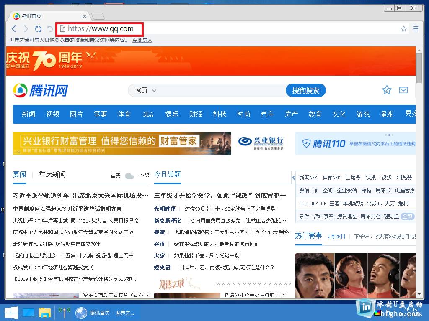The image size is (429, 321).
Task: Click the scrollbar up arrow
Action: click(419, 50)
